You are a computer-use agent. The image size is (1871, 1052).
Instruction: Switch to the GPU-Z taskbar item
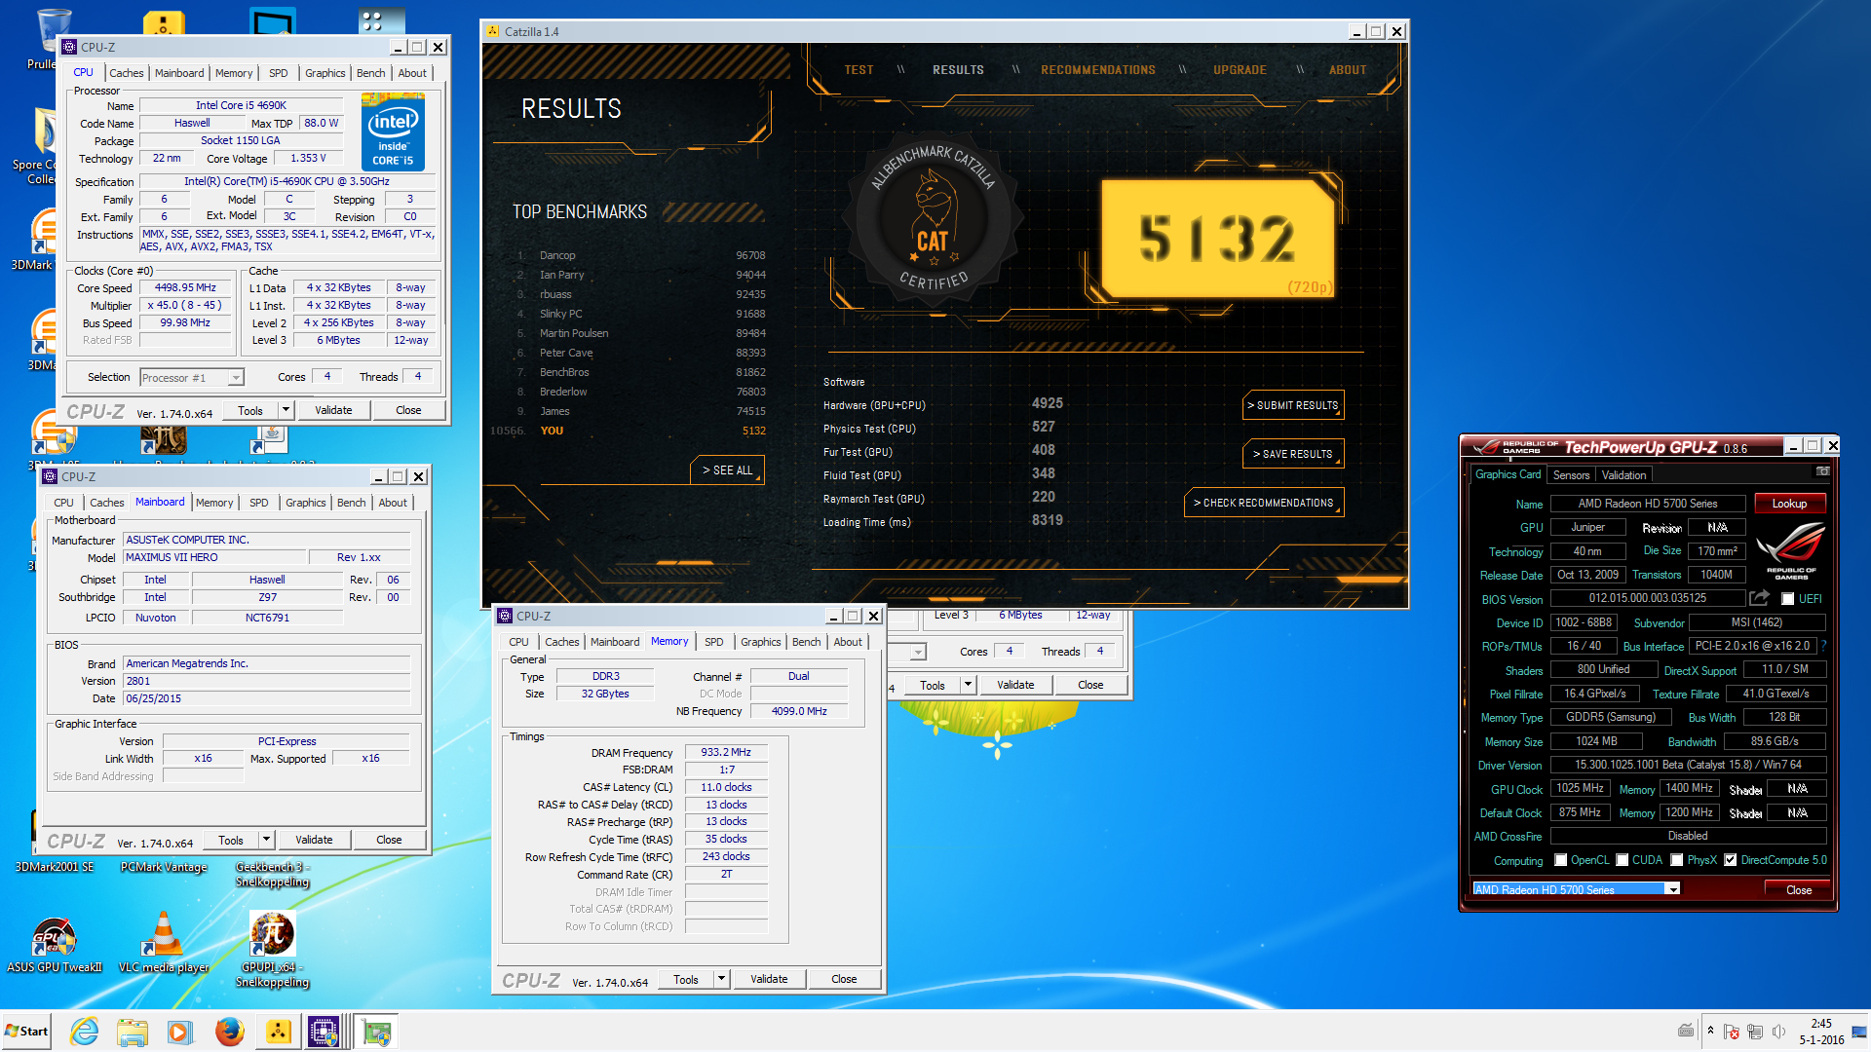pyautogui.click(x=376, y=1032)
